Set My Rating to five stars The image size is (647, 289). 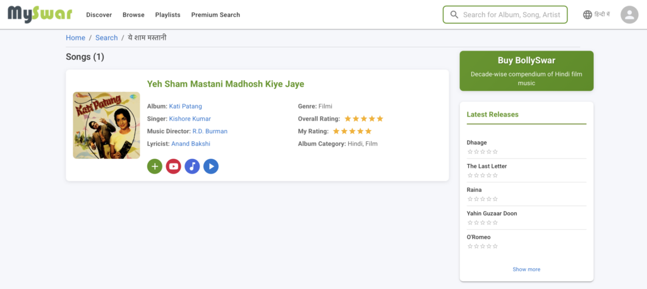click(368, 131)
